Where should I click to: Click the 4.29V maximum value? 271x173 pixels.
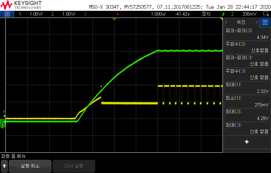click(x=263, y=118)
